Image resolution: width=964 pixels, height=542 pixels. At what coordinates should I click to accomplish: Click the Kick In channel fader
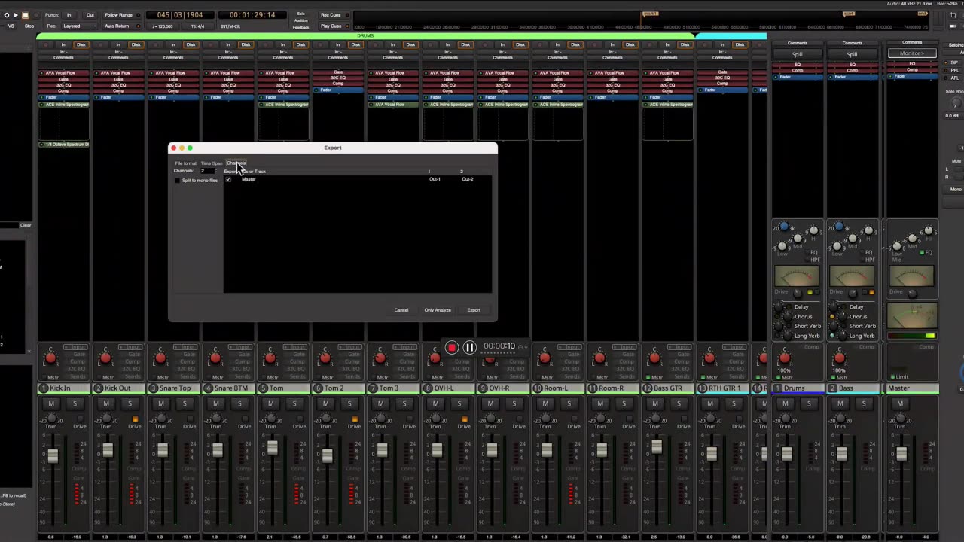click(53, 455)
